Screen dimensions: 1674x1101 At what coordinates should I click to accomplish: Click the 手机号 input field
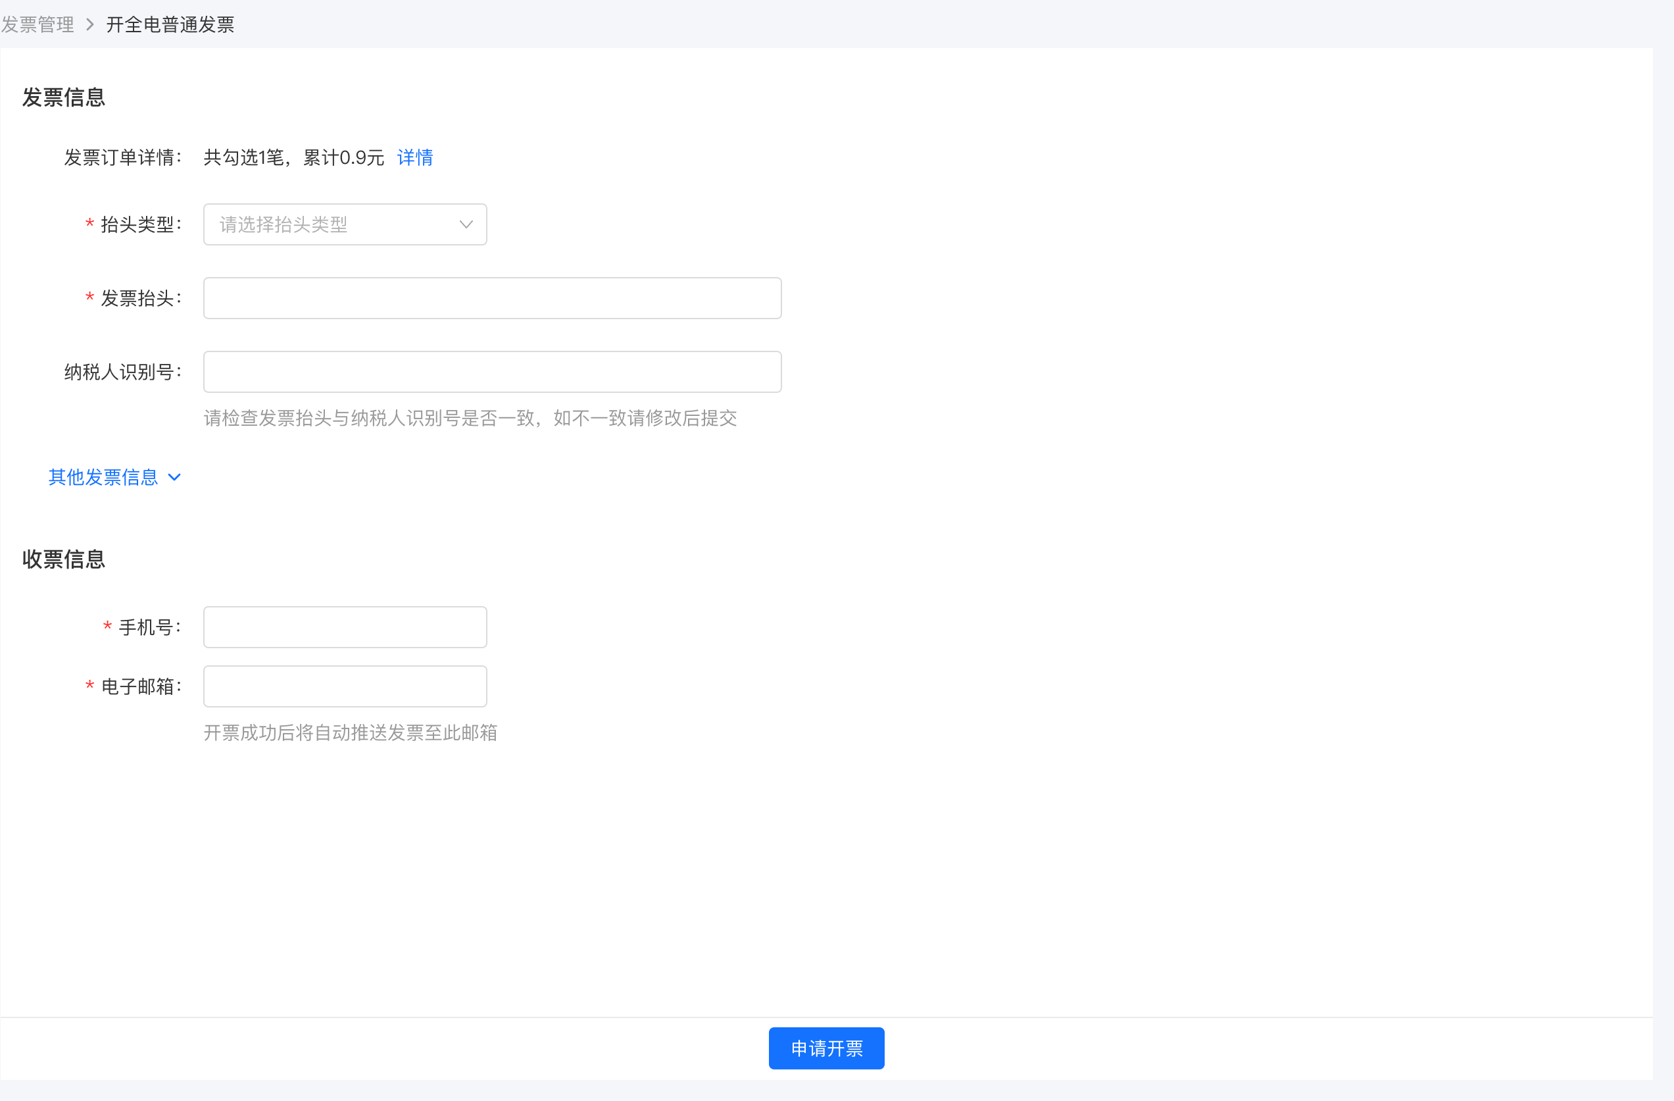345,627
